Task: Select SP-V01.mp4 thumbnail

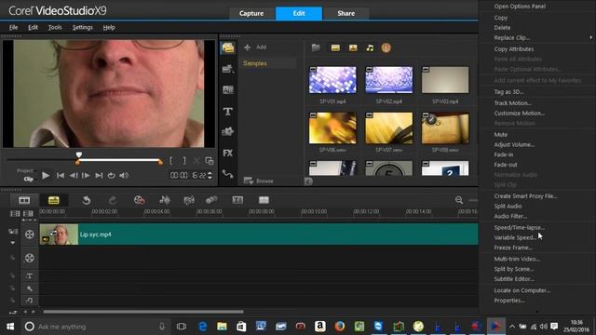Action: click(332, 80)
